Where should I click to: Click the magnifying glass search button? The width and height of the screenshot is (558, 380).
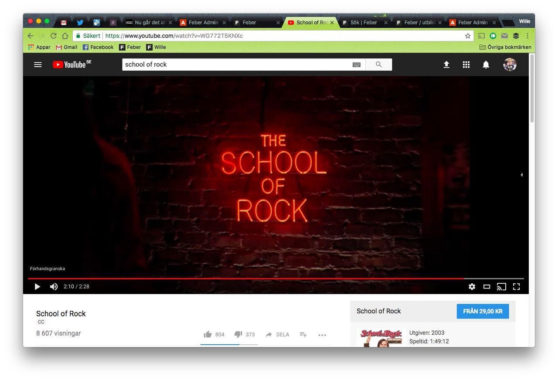click(378, 64)
